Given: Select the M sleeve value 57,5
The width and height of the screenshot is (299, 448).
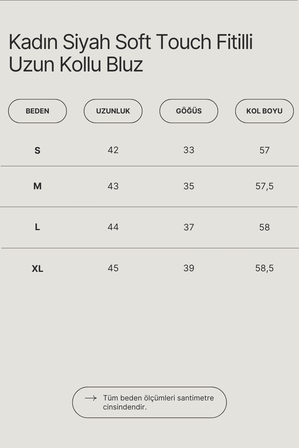Looking at the screenshot, I should point(264,186).
